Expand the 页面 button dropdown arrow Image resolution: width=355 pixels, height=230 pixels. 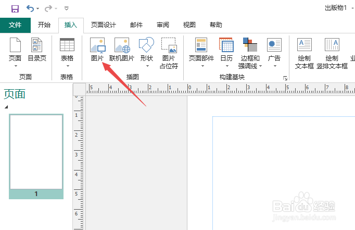click(16, 66)
